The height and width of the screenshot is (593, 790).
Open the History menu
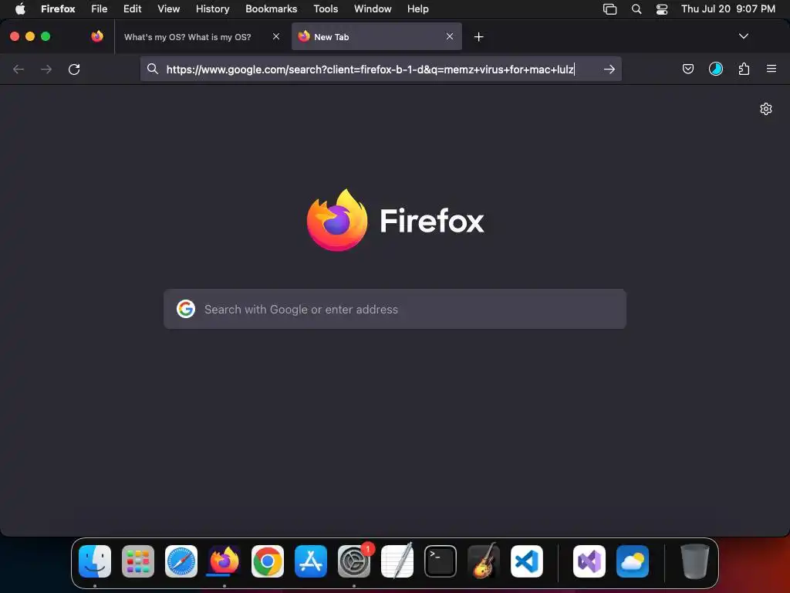pos(213,8)
